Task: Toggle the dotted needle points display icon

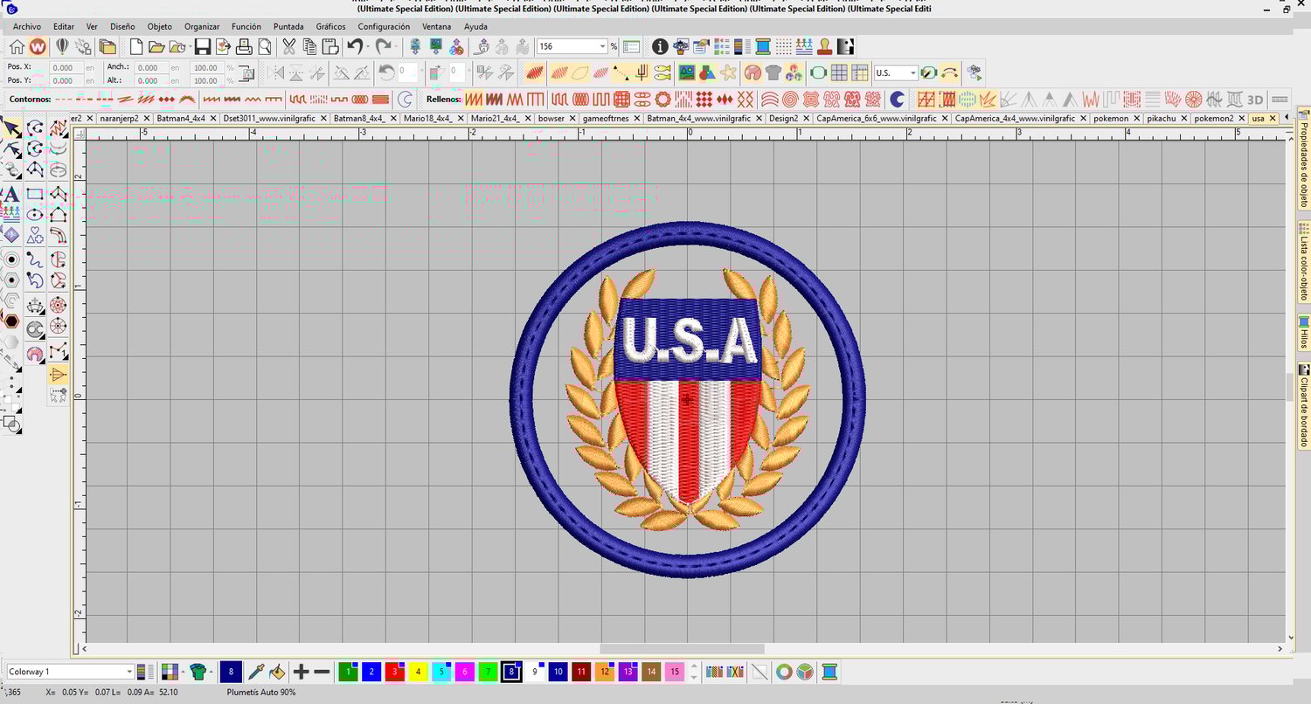Action: pos(783,46)
